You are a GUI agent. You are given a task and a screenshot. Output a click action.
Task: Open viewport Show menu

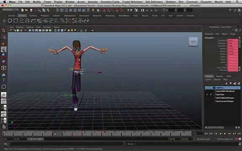click(x=38, y=27)
